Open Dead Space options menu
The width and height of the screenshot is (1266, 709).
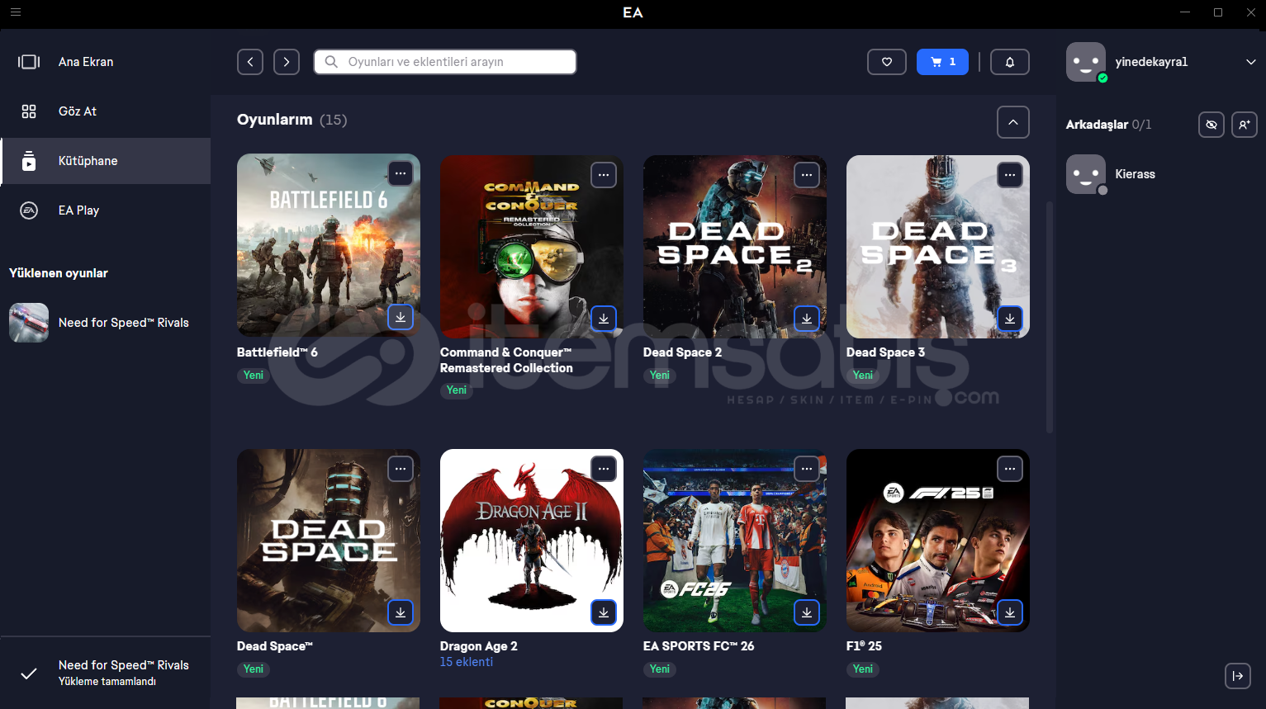click(401, 469)
